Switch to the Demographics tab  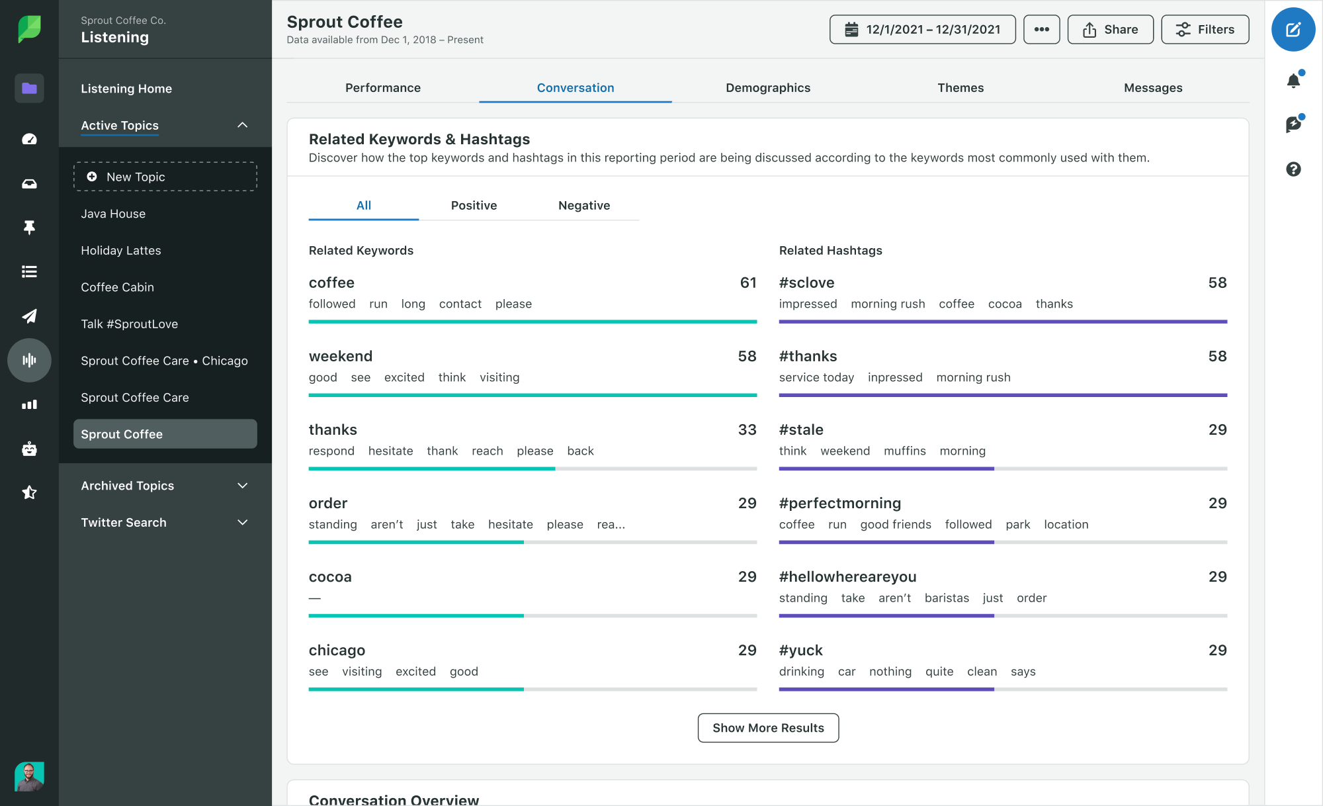tap(767, 88)
